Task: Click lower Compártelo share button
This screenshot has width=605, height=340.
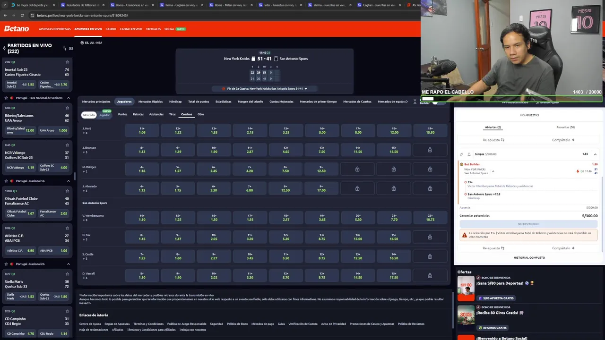Action: [563, 248]
